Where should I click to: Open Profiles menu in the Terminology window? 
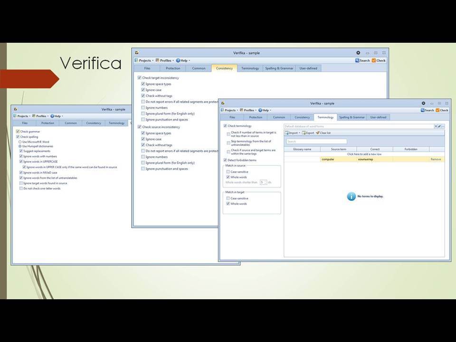248,110
